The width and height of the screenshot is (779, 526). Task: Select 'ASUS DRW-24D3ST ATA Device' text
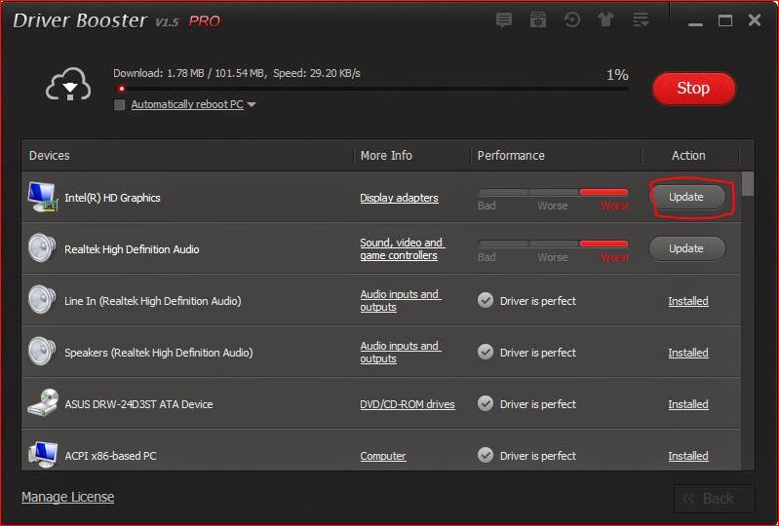click(x=138, y=404)
